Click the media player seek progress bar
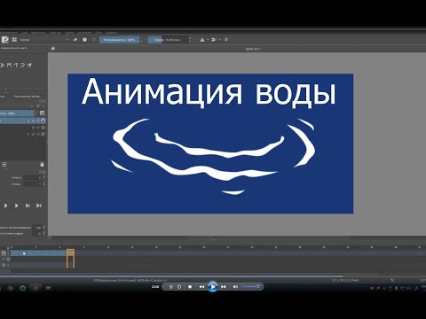426x319 pixels. pyautogui.click(x=213, y=276)
